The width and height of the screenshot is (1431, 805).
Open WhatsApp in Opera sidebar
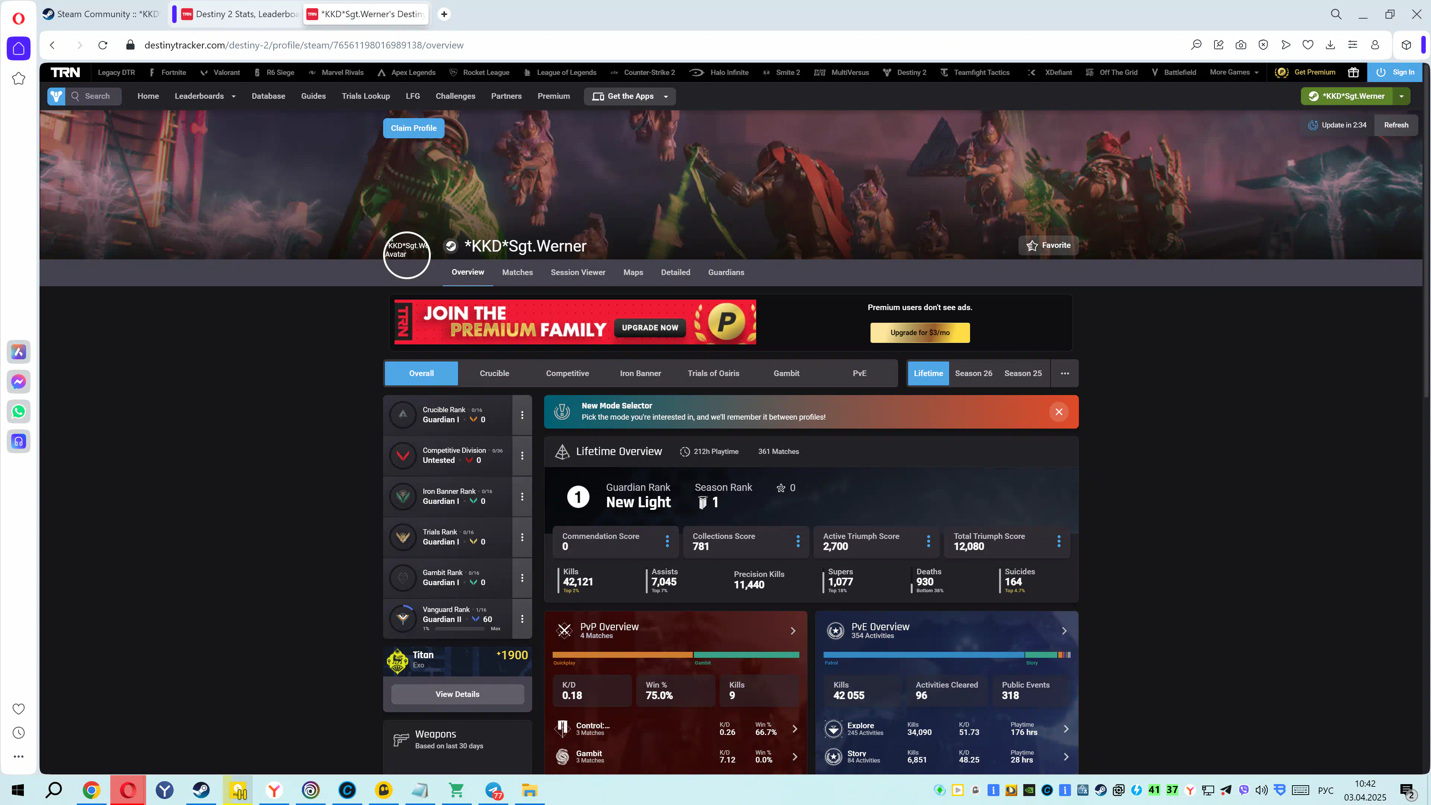[x=18, y=412]
